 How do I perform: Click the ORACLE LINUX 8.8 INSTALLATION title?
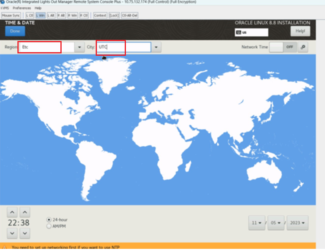[x=272, y=23]
